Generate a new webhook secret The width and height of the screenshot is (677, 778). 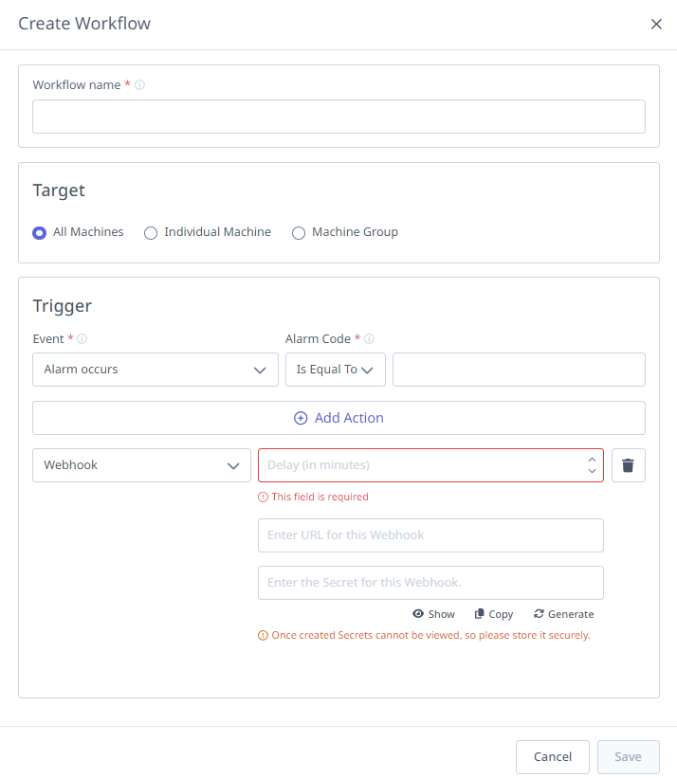[563, 614]
